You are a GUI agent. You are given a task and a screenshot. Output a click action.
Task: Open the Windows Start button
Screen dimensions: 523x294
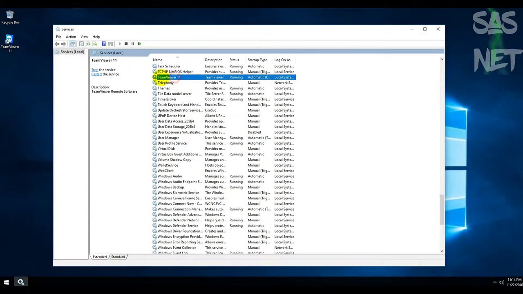pos(6,282)
